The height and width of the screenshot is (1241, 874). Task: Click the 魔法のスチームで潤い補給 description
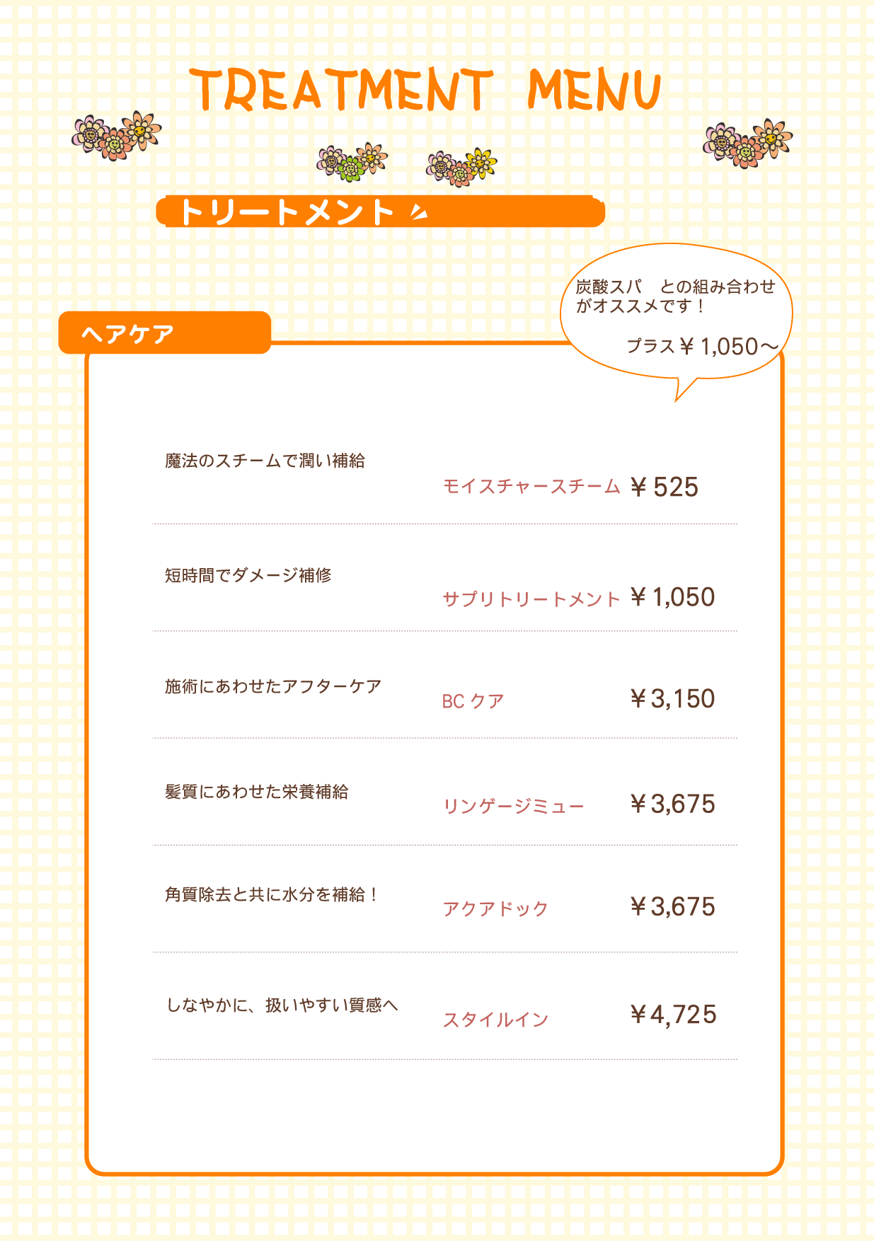[265, 461]
